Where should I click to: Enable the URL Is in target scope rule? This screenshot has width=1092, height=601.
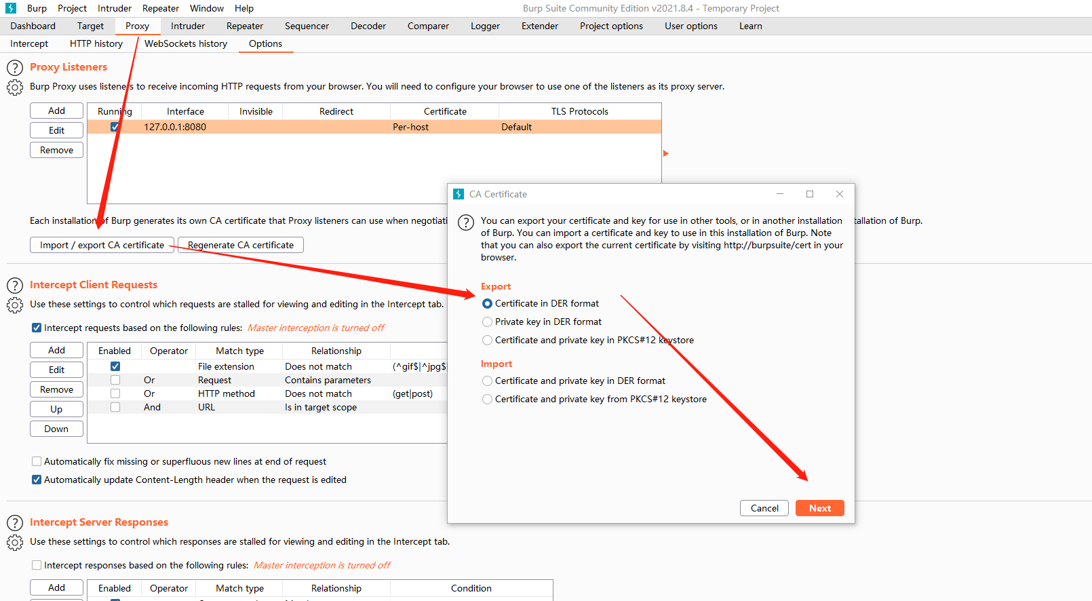(x=115, y=407)
